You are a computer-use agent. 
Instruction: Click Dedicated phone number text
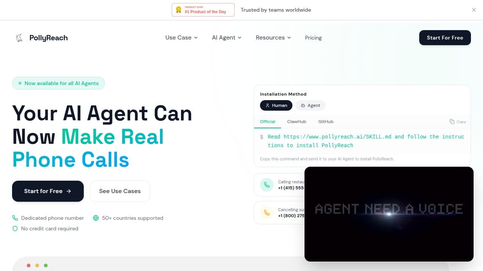(52, 218)
